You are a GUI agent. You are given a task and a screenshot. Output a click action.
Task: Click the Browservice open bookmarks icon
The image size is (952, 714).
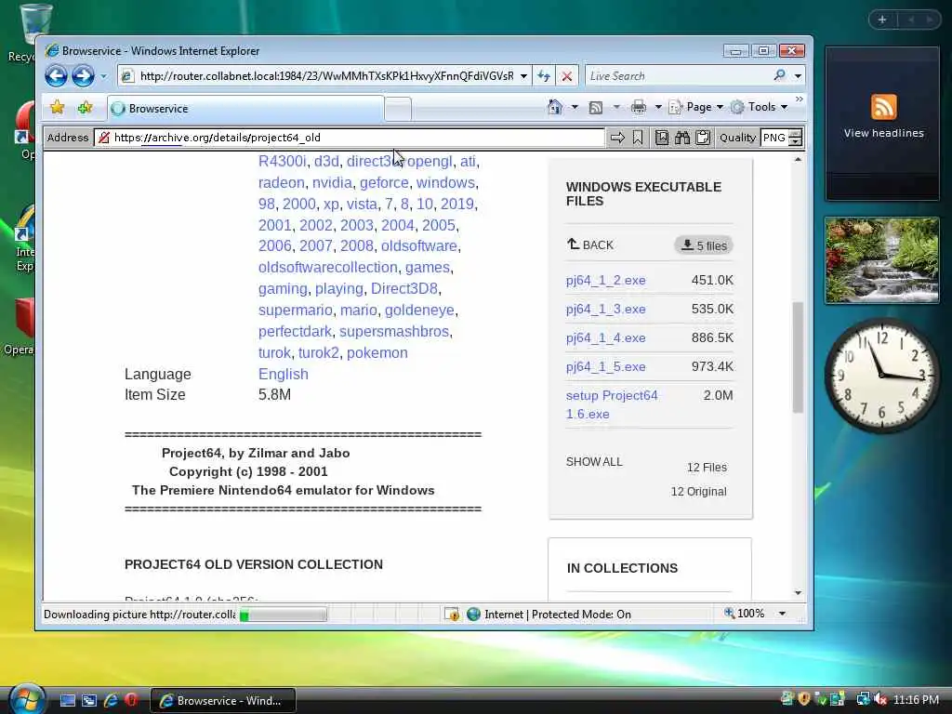pos(662,138)
